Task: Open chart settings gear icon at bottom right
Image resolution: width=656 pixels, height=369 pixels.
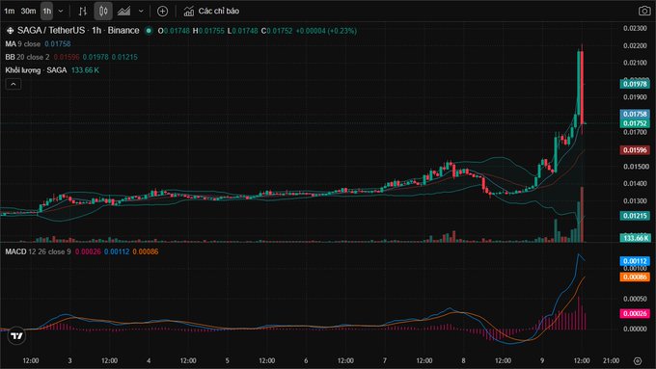Action: coord(637,360)
